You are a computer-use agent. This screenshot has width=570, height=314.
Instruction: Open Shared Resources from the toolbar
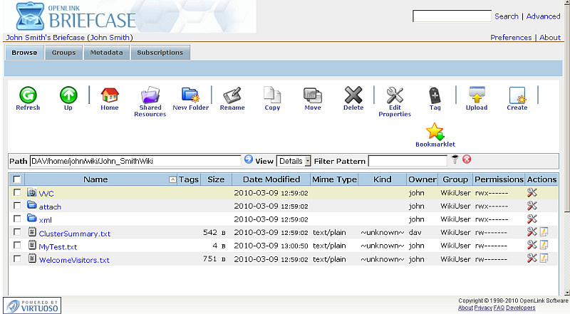[150, 95]
